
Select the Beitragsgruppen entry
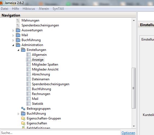coord(38,109)
